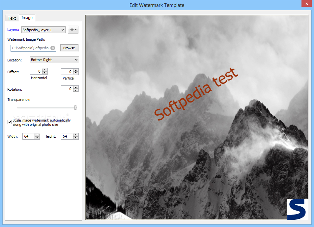Screen dimensions: 314x227
Task: Decrease the Vertical offset value
Action: pos(76,73)
